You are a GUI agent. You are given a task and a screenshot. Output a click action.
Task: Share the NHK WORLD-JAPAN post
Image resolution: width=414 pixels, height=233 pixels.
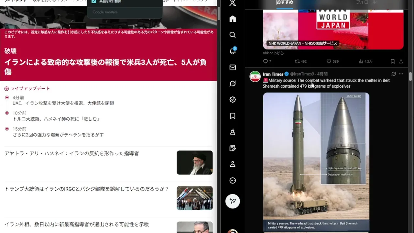click(401, 61)
